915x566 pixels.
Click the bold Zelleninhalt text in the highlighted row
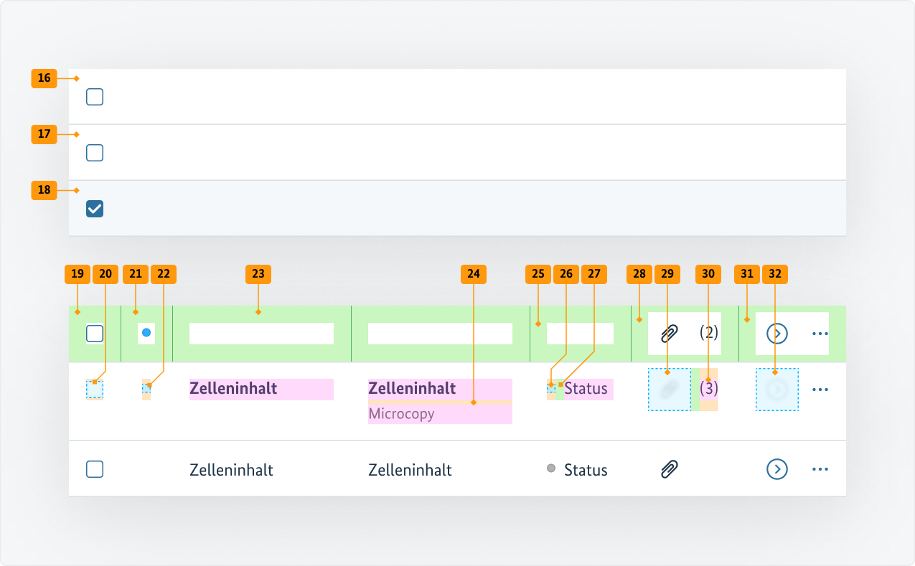tap(233, 388)
